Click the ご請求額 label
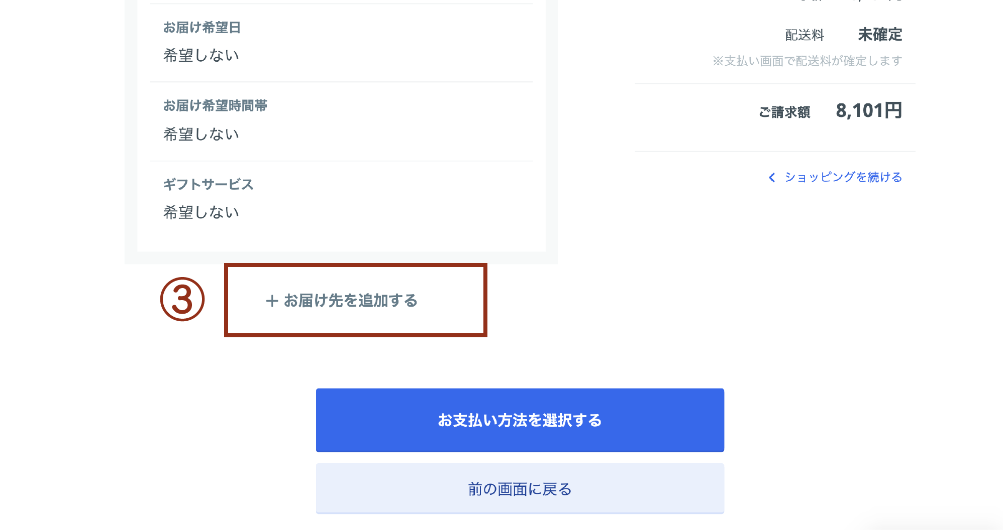This screenshot has height=530, width=1003. [x=784, y=112]
